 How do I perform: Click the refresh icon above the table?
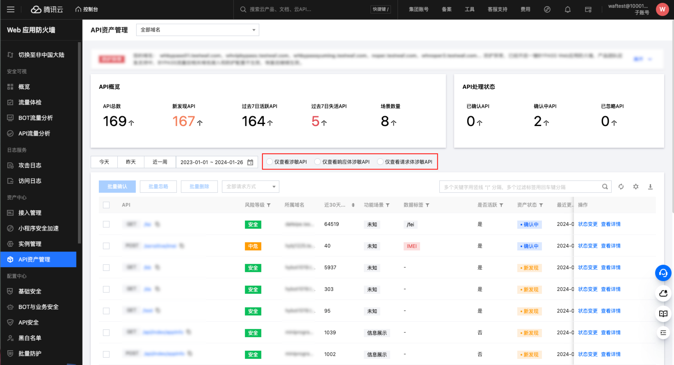[x=621, y=187]
